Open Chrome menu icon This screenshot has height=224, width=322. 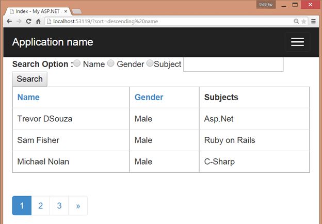313,21
